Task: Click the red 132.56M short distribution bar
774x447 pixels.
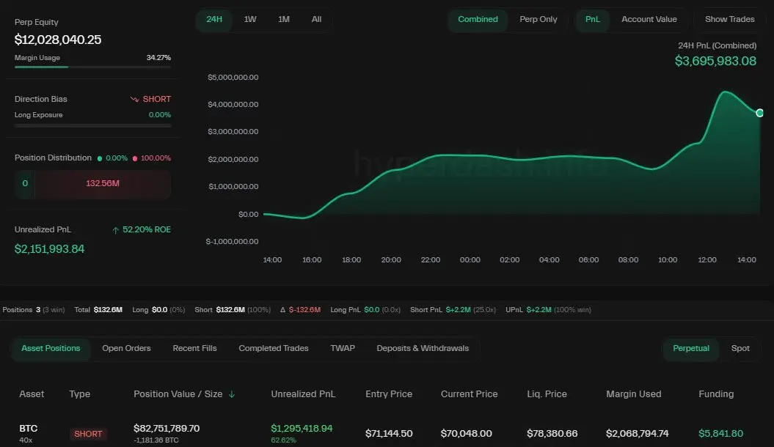Action: click(103, 184)
